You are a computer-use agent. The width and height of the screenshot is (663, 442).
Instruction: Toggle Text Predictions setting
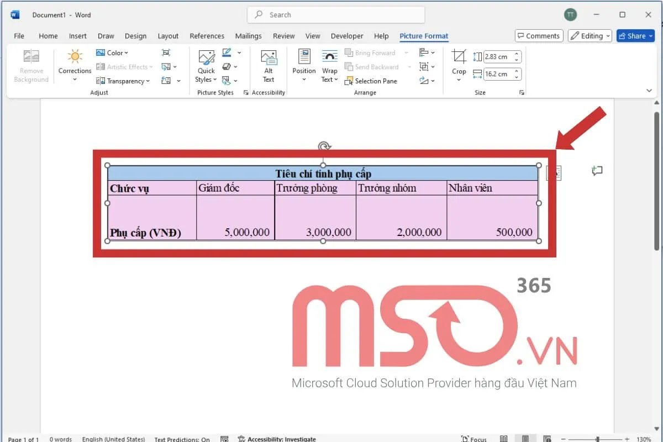coord(181,438)
